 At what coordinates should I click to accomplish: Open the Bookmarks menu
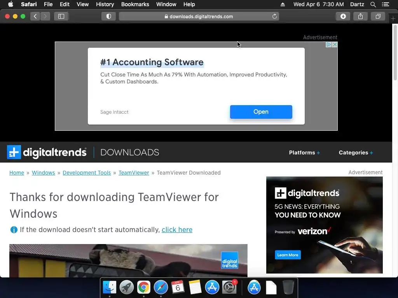135,4
